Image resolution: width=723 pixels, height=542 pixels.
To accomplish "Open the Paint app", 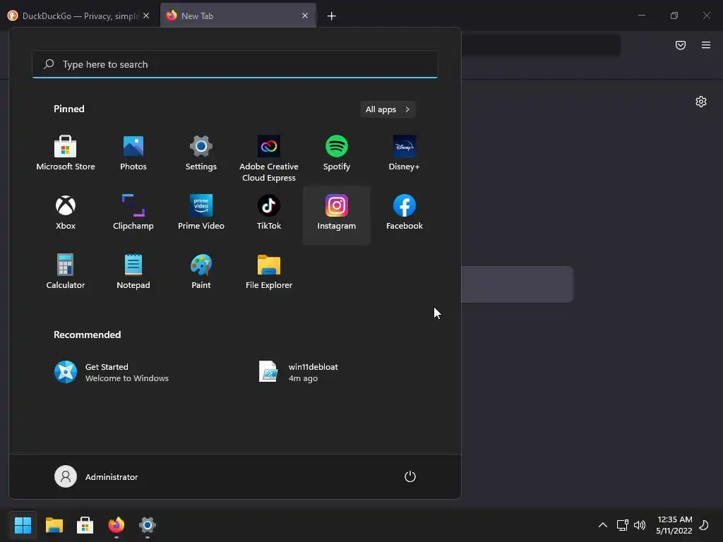I will (201, 273).
